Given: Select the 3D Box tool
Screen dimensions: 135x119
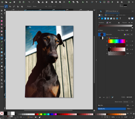Looking at the screenshot, I should click(x=2, y=31).
